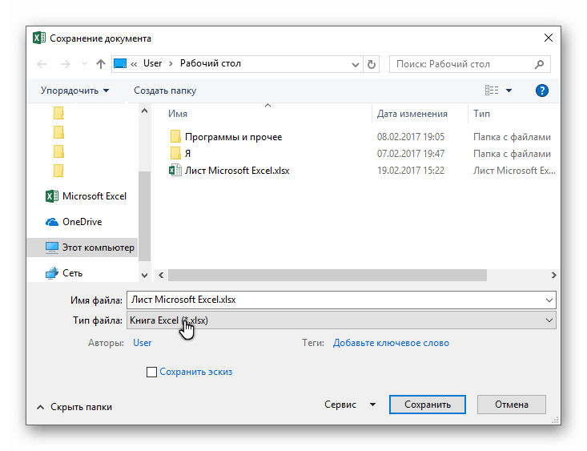Select folder Программы и прочее

click(x=233, y=137)
